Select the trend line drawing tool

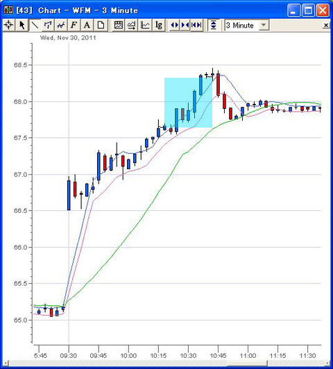[x=35, y=25]
